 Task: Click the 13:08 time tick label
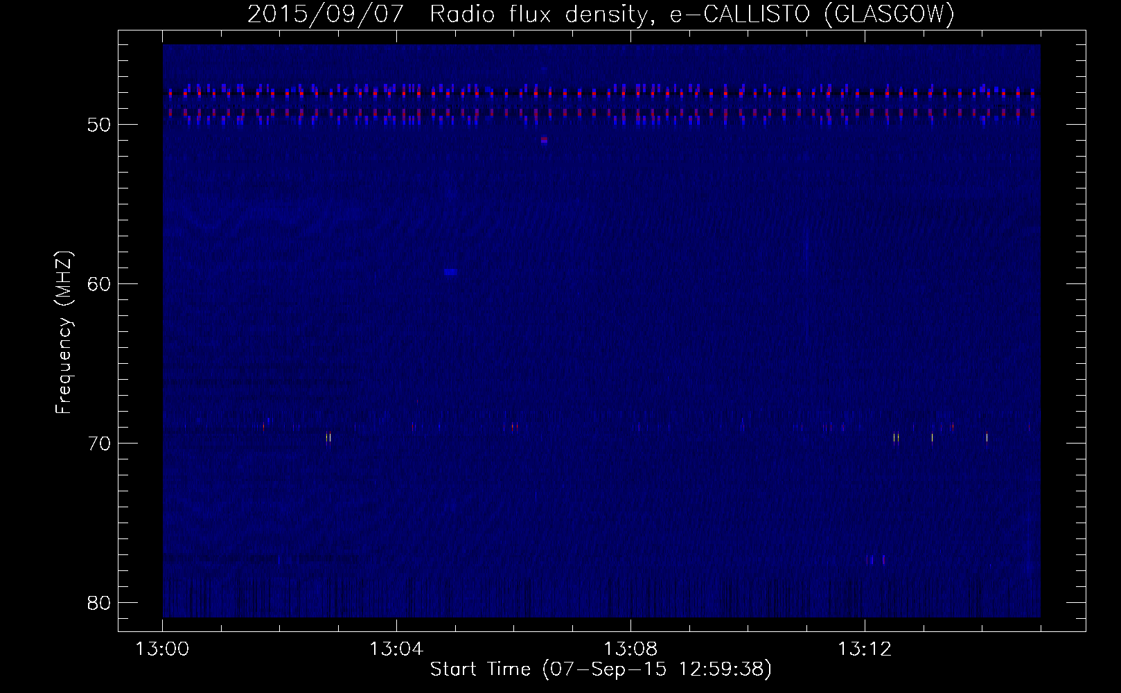pos(630,649)
